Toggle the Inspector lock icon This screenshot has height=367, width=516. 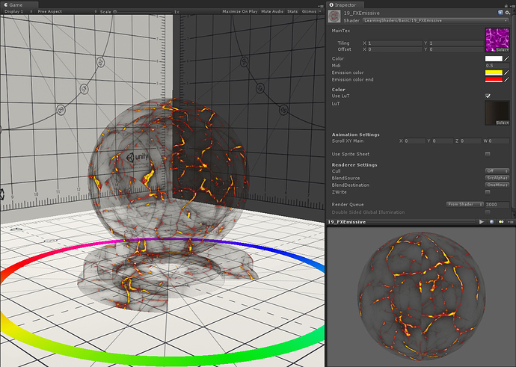(x=506, y=5)
